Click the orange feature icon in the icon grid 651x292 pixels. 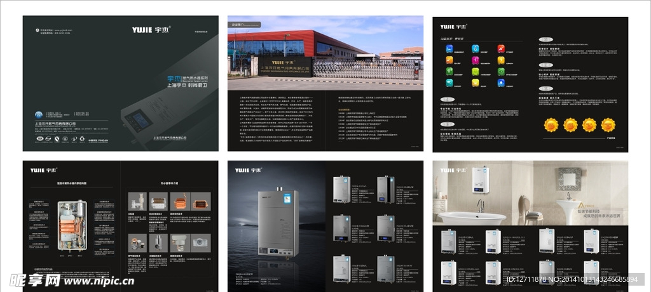tap(449, 60)
